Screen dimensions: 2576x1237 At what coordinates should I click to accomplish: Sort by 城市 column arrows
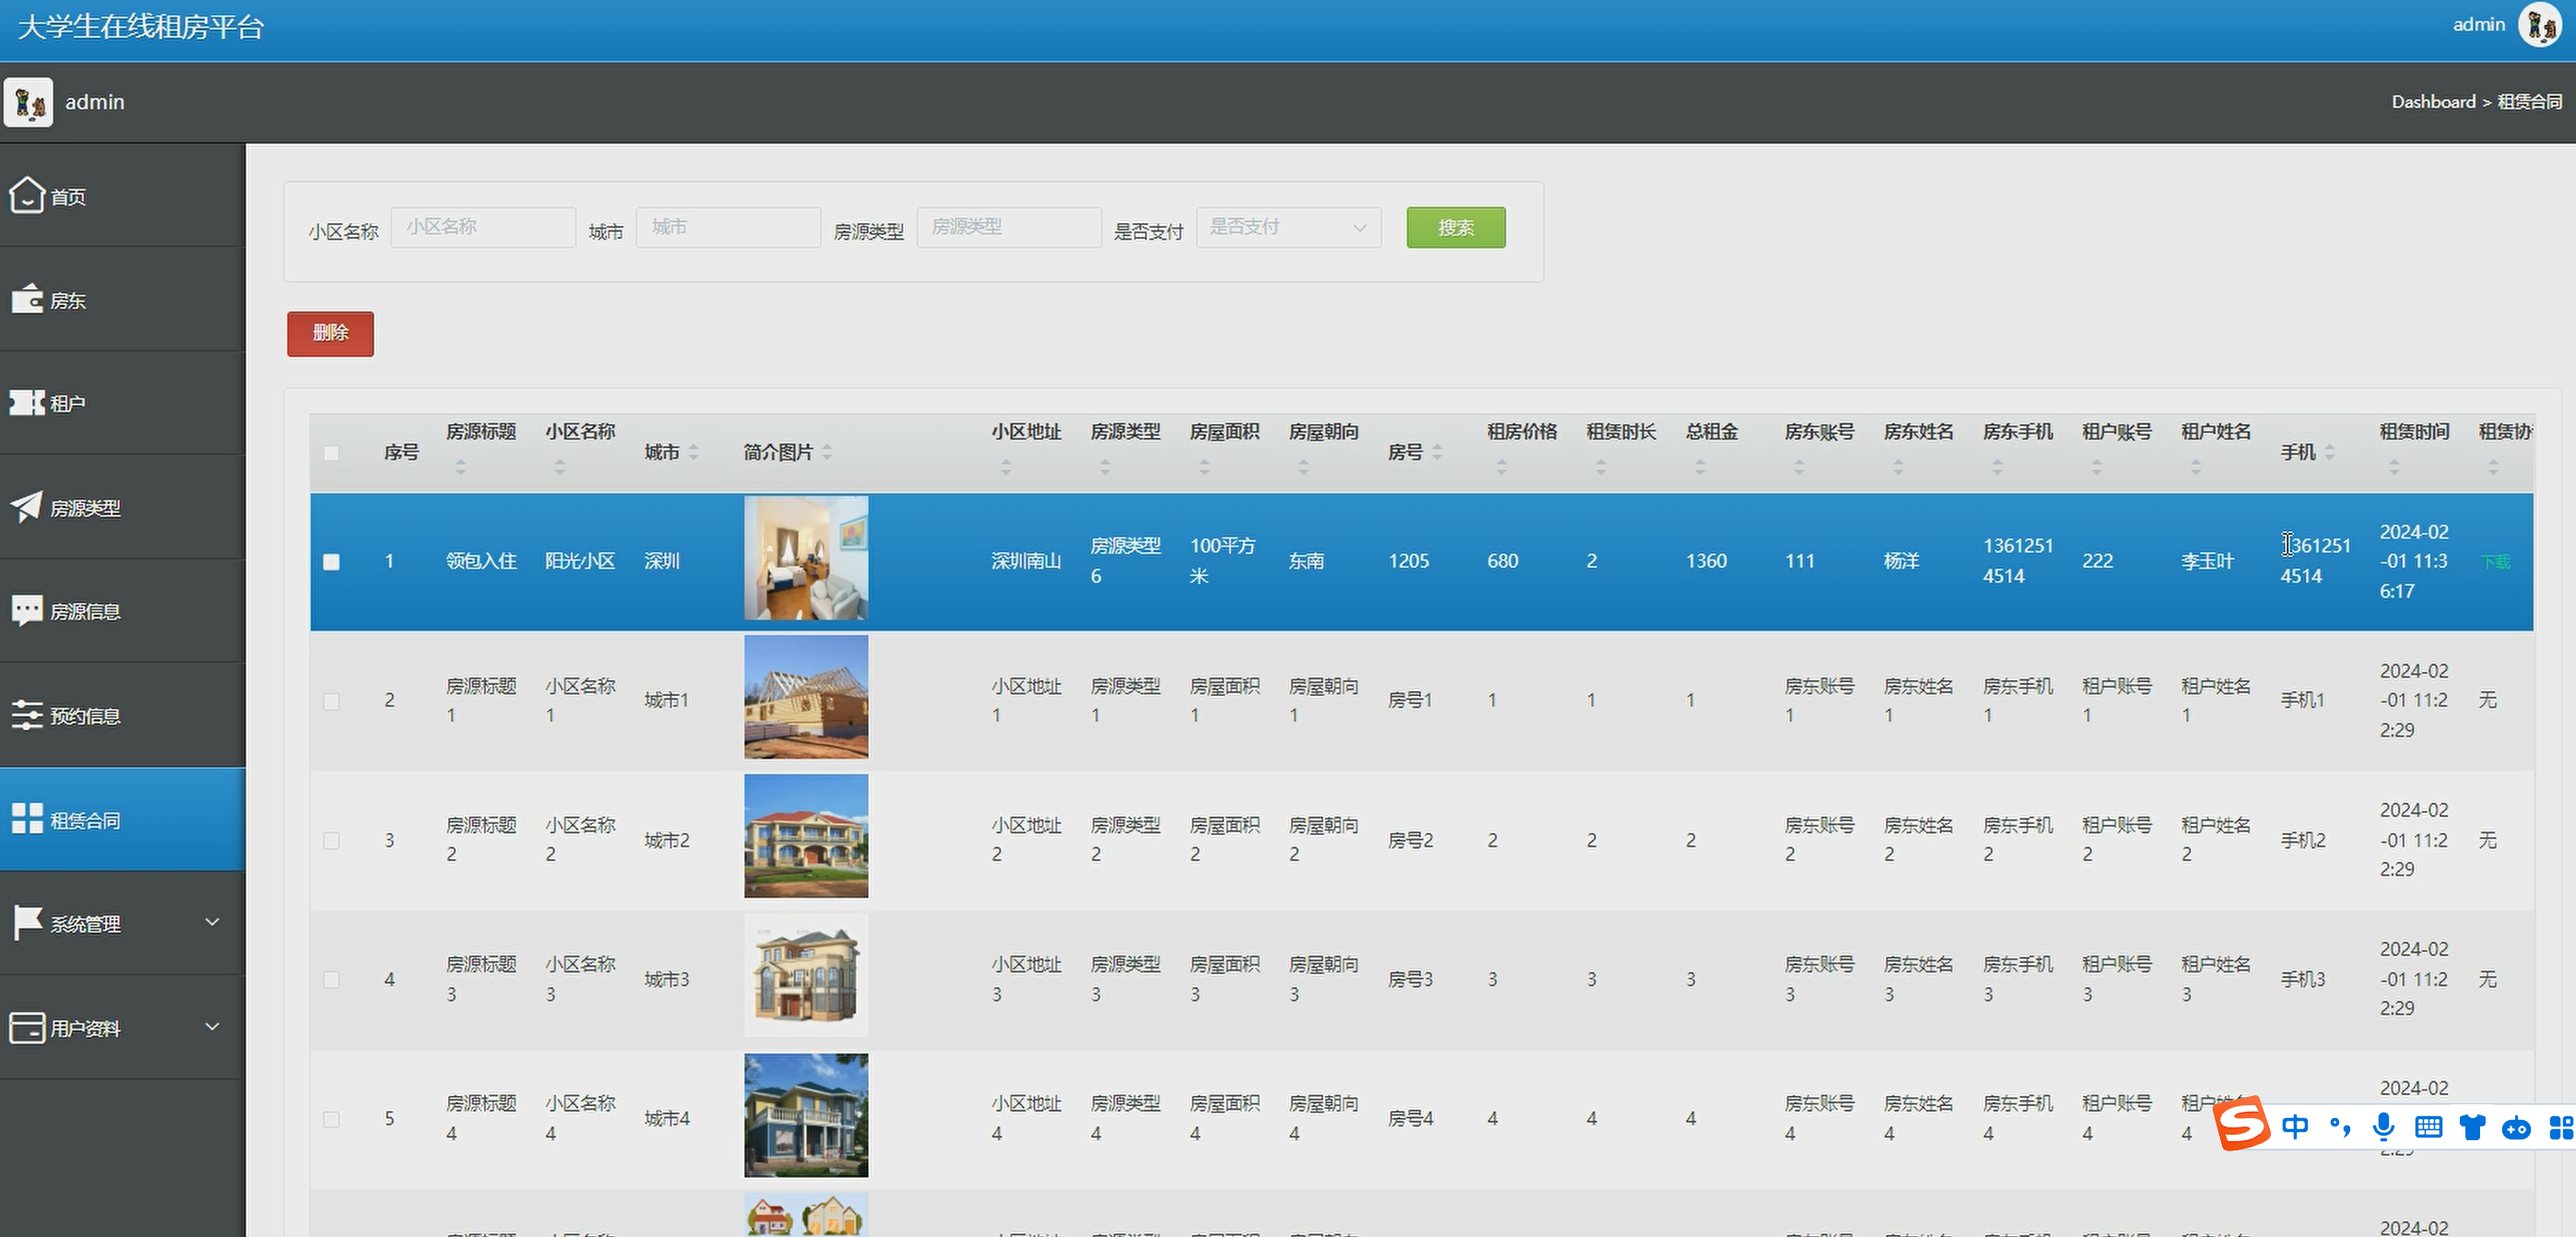[x=694, y=452]
